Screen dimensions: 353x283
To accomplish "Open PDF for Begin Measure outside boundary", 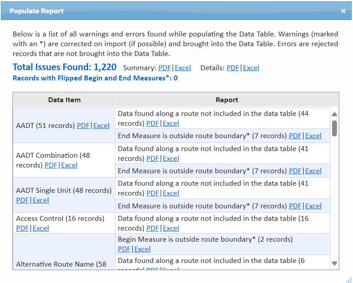I will click(124, 249).
